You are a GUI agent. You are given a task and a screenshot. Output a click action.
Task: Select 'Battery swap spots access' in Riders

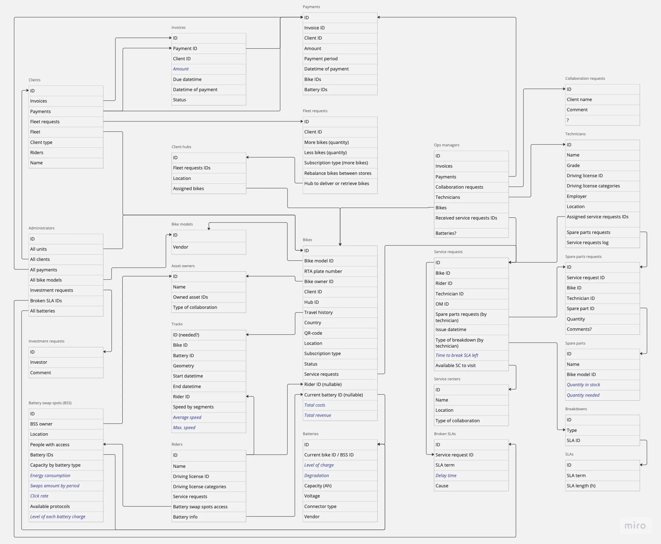point(200,507)
